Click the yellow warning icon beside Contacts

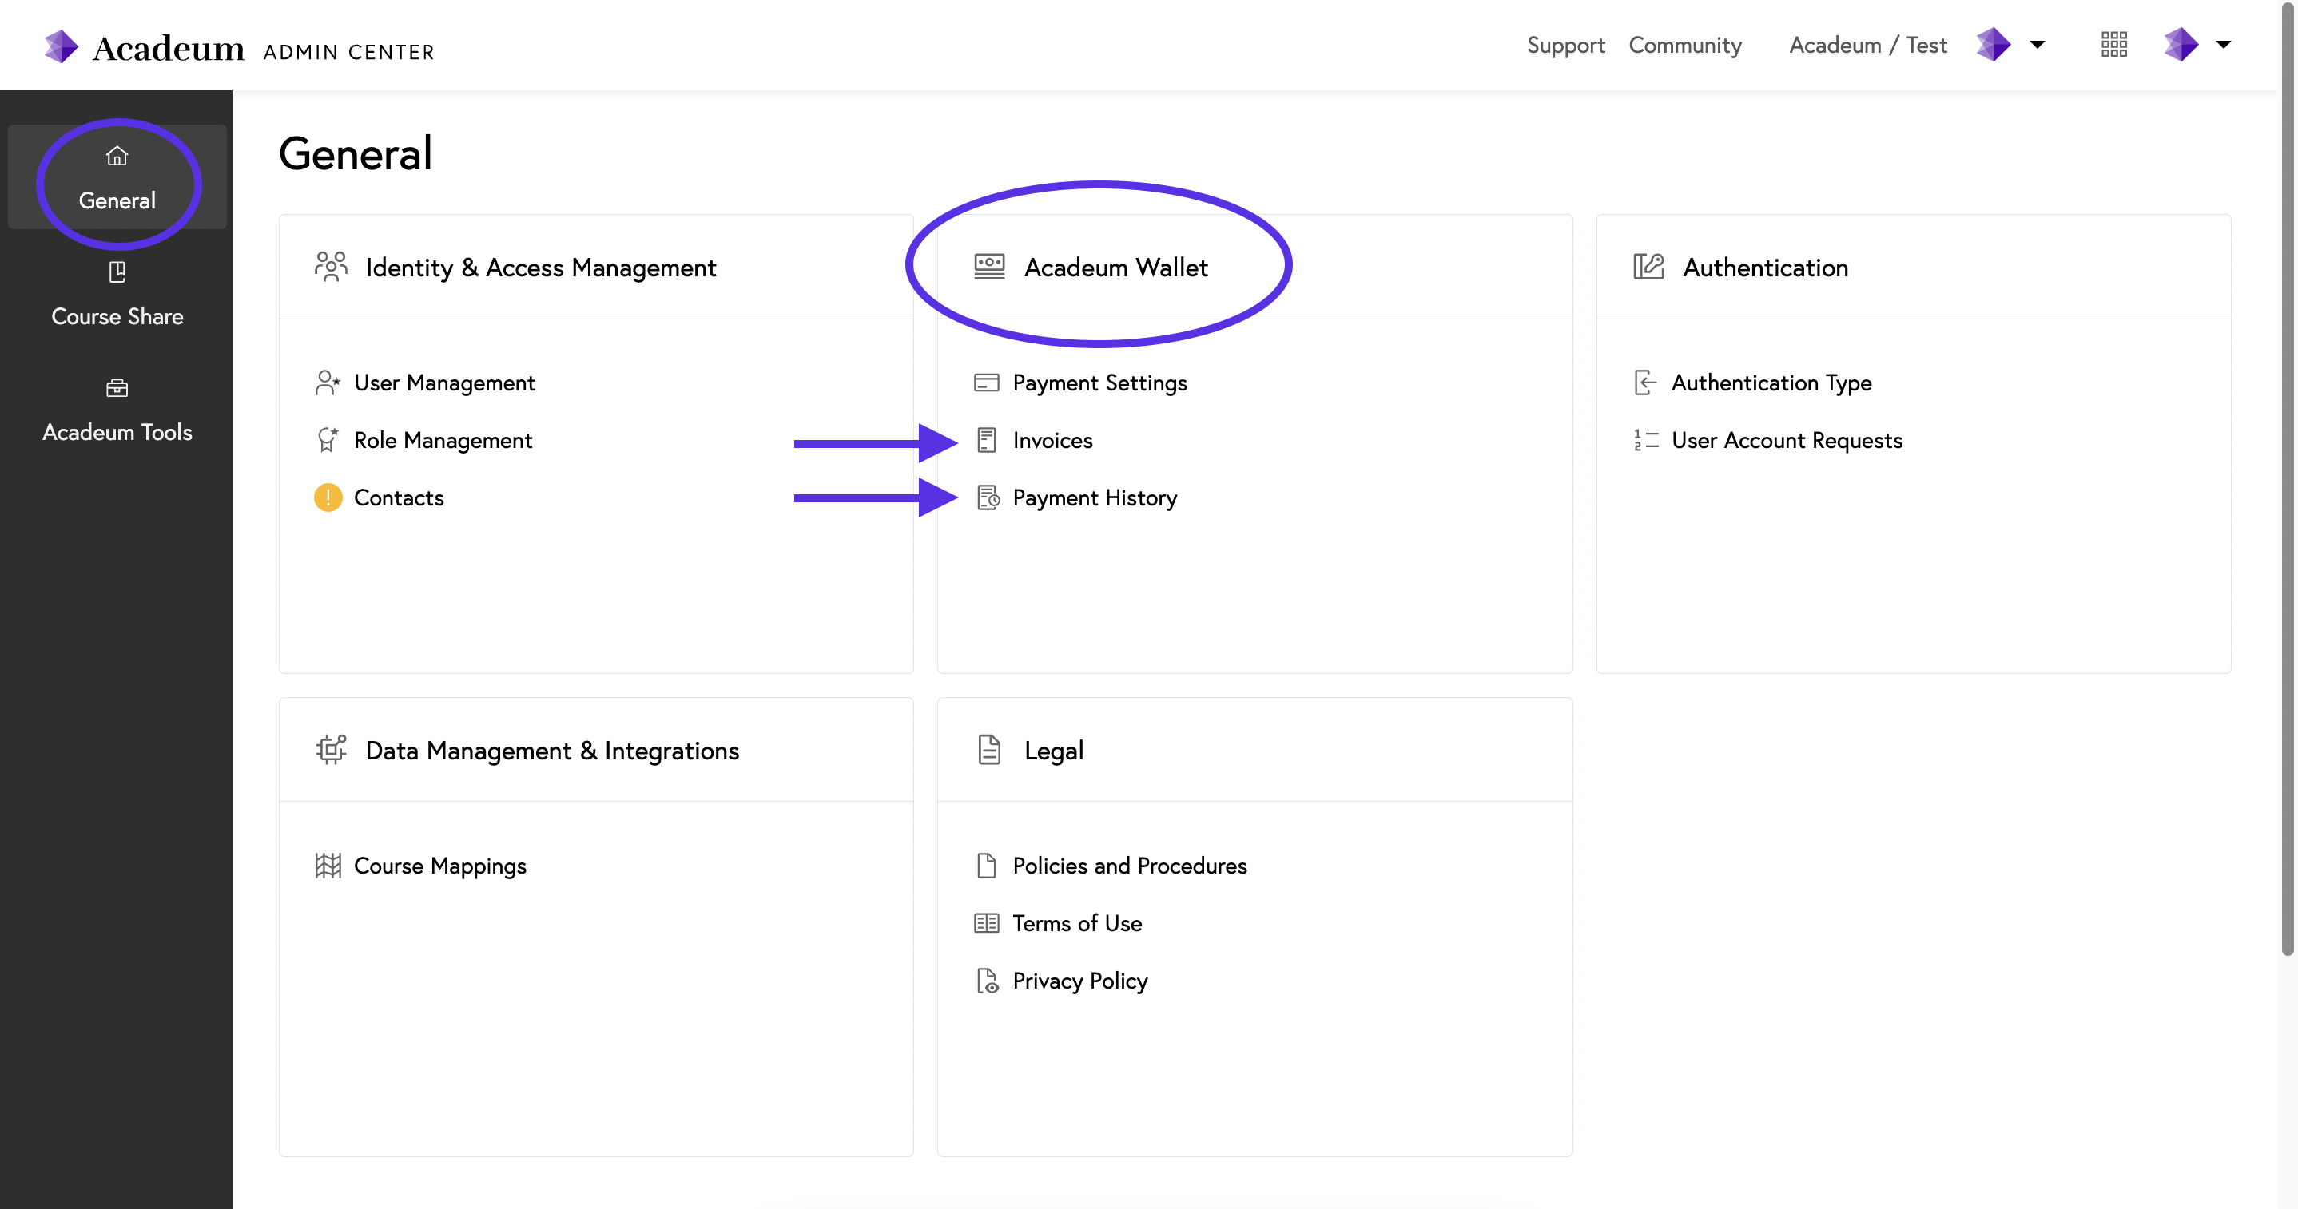pos(328,497)
